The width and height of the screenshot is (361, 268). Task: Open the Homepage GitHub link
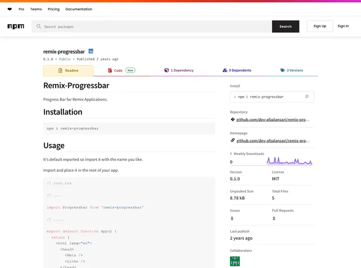pyautogui.click(x=273, y=141)
